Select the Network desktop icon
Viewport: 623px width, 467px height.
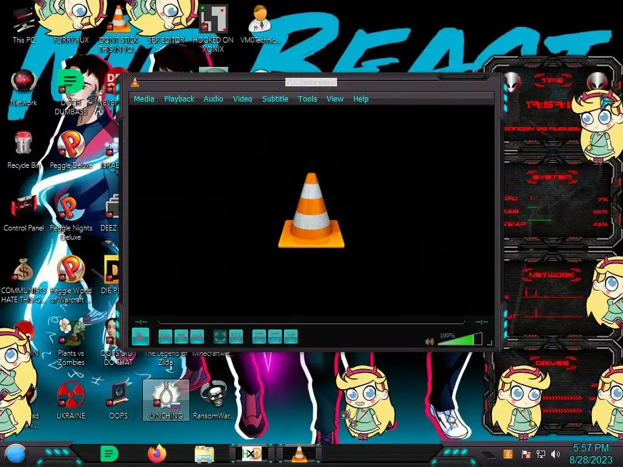pos(24,88)
